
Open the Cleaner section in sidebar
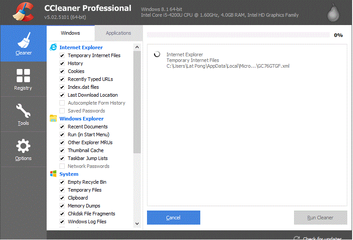coord(23,44)
